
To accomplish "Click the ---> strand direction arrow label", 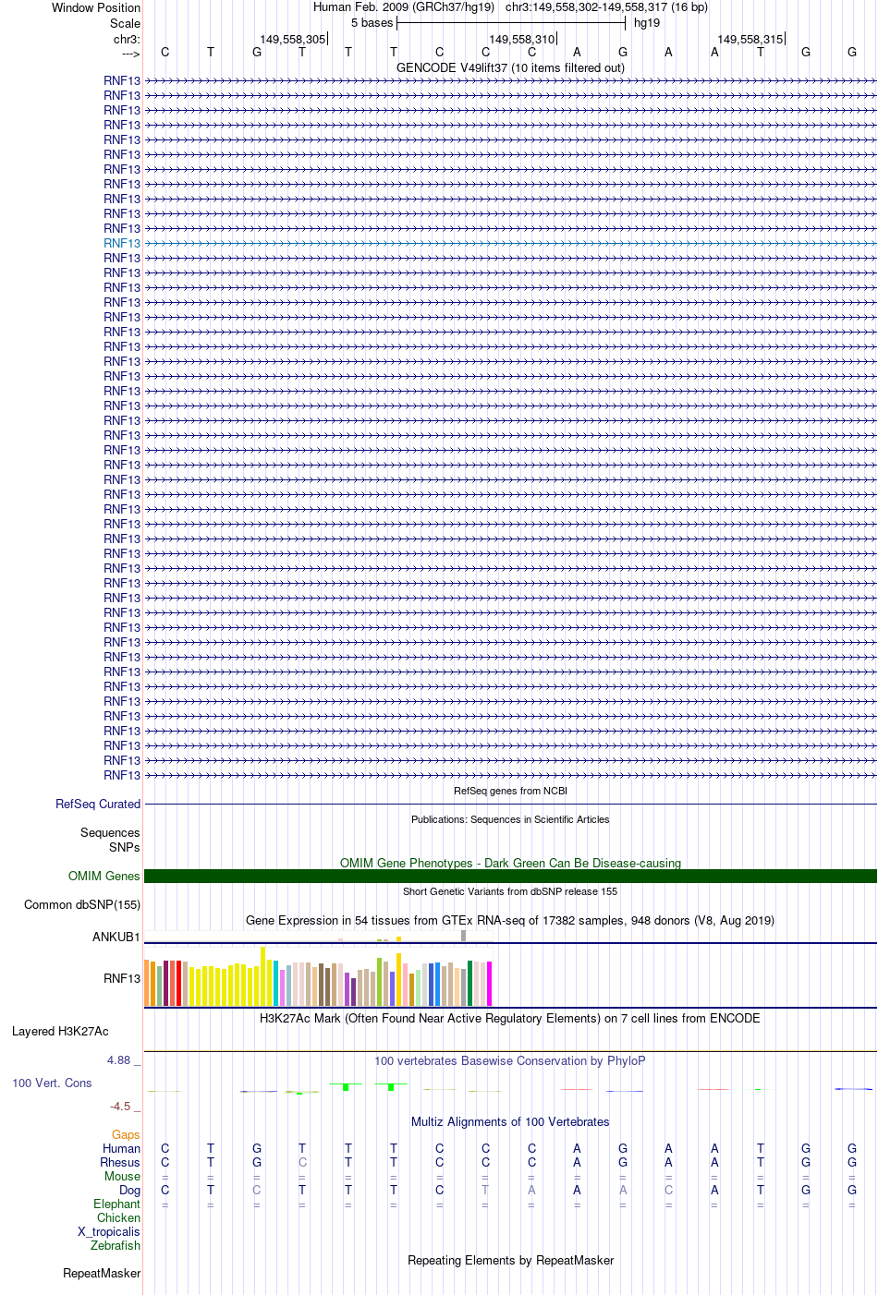I will pos(130,54).
